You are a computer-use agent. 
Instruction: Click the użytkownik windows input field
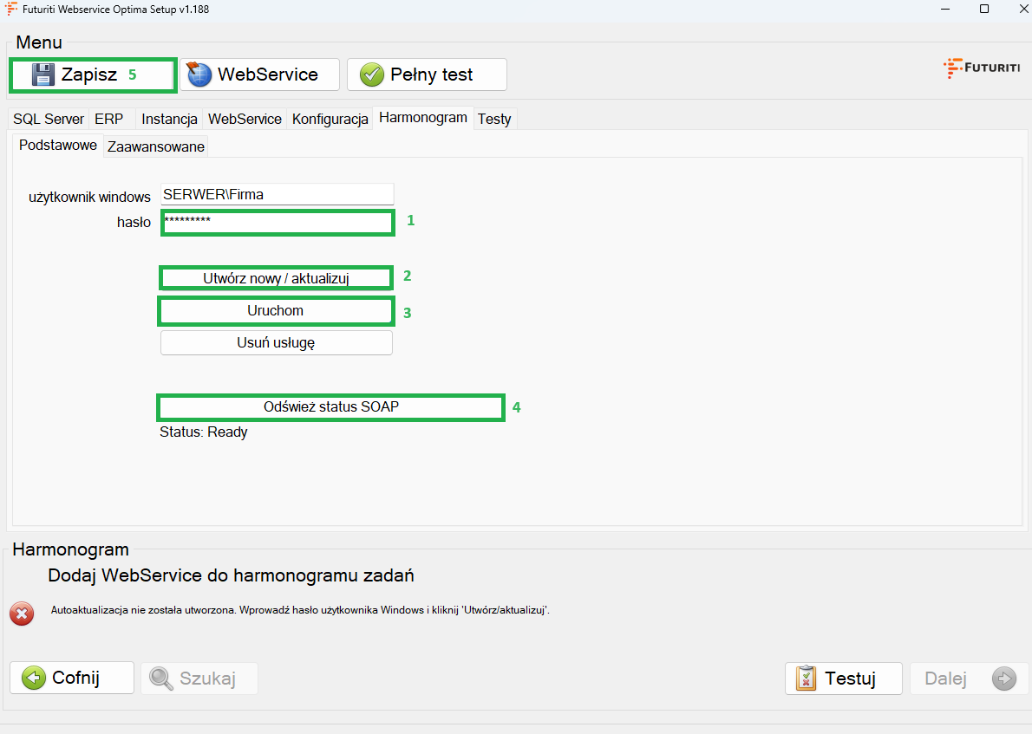[x=278, y=194]
